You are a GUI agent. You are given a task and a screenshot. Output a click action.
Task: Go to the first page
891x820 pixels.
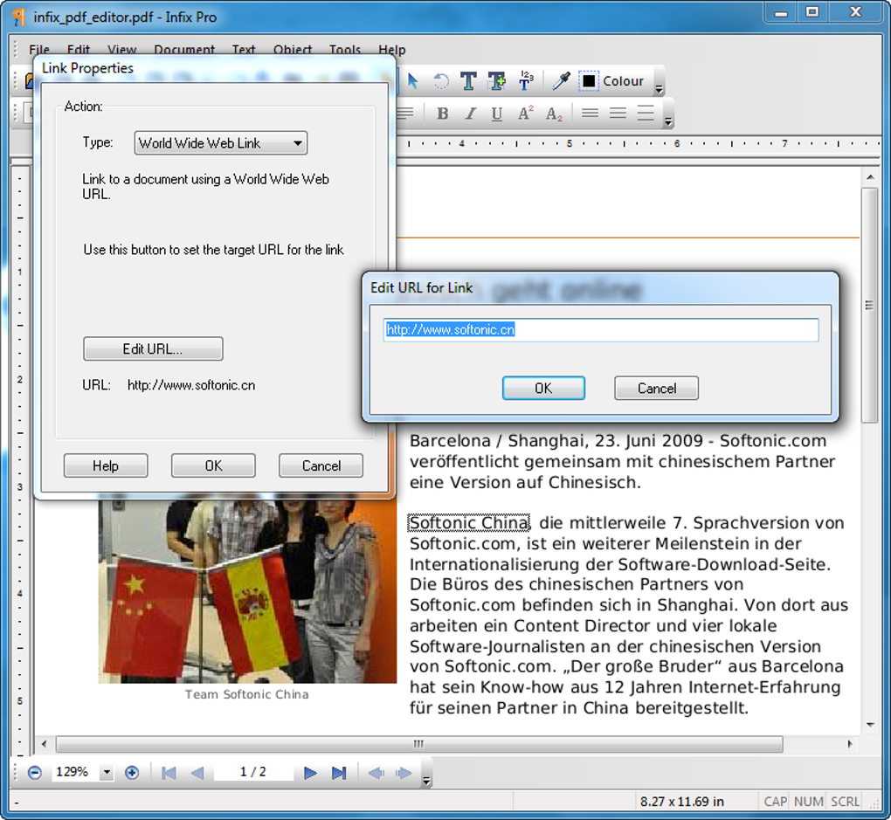pyautogui.click(x=169, y=773)
